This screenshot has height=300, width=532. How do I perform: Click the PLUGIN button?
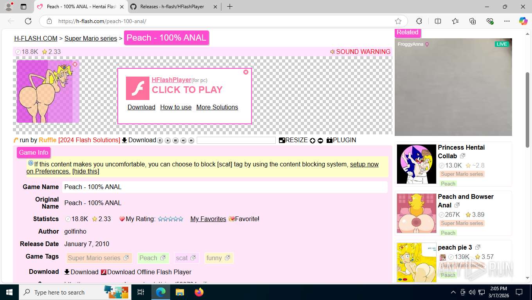coord(341,140)
